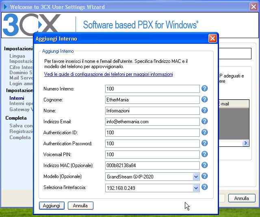Select Registrazi... step in wizard sidebar
260x217 pixels.
21,131
